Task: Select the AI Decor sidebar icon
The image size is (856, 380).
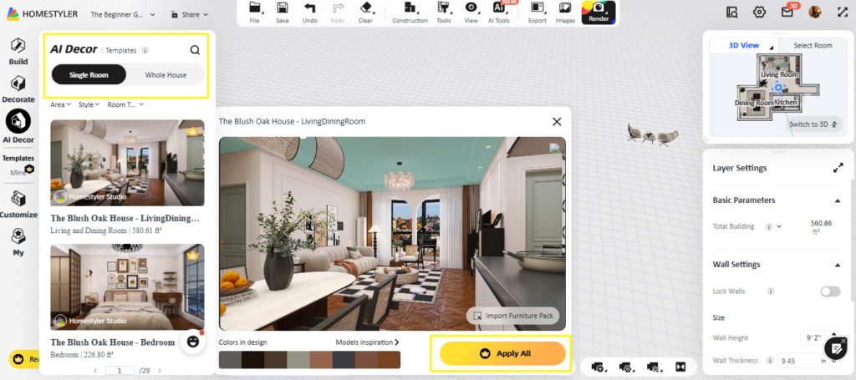Action: 18,120
